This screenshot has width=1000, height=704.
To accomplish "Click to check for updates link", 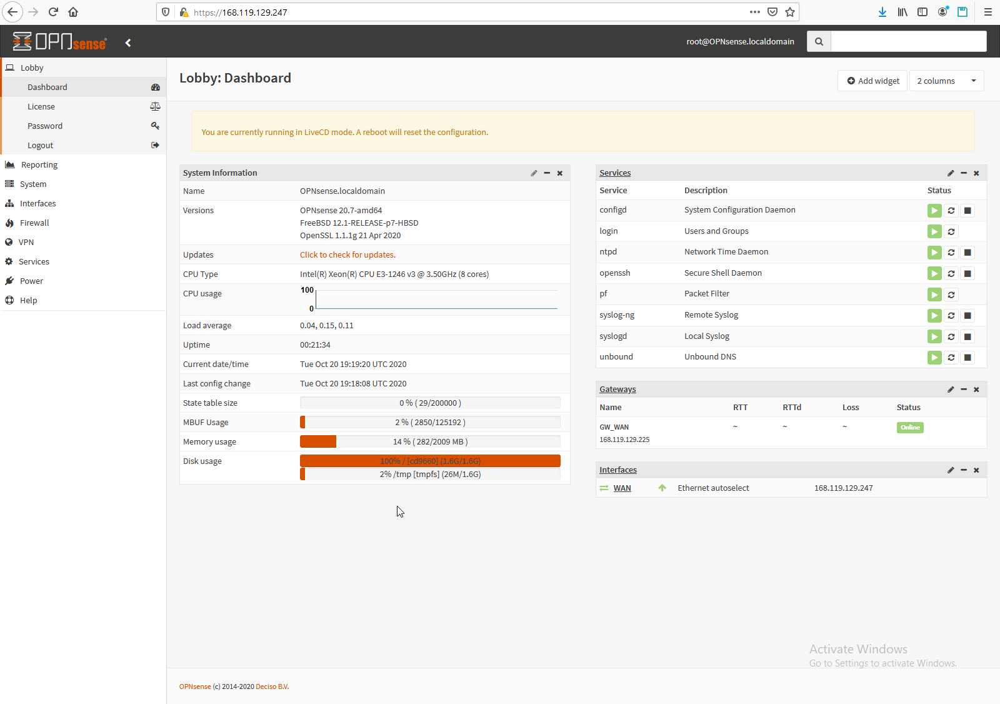I will tap(347, 255).
